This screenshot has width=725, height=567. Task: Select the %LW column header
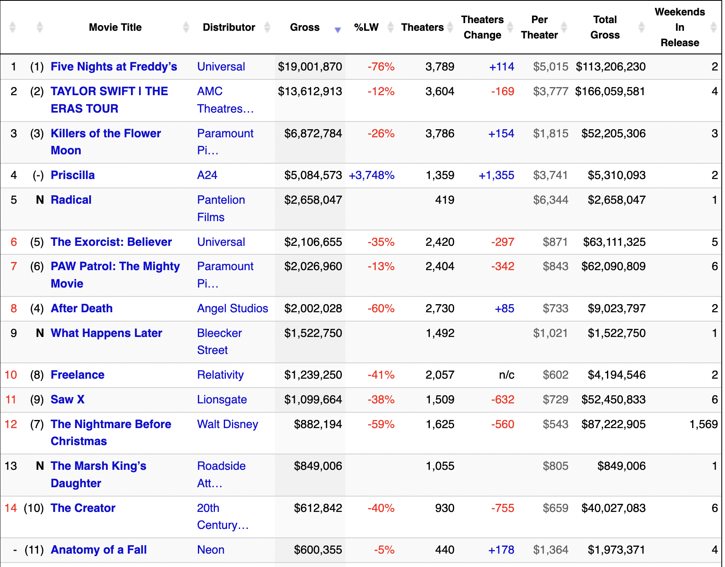[x=366, y=27]
